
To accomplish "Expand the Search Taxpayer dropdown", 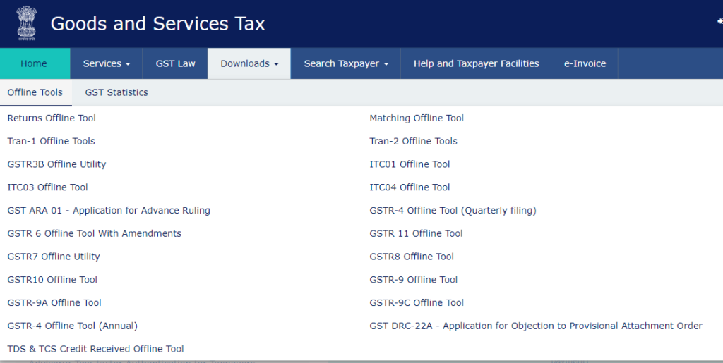I will [346, 63].
